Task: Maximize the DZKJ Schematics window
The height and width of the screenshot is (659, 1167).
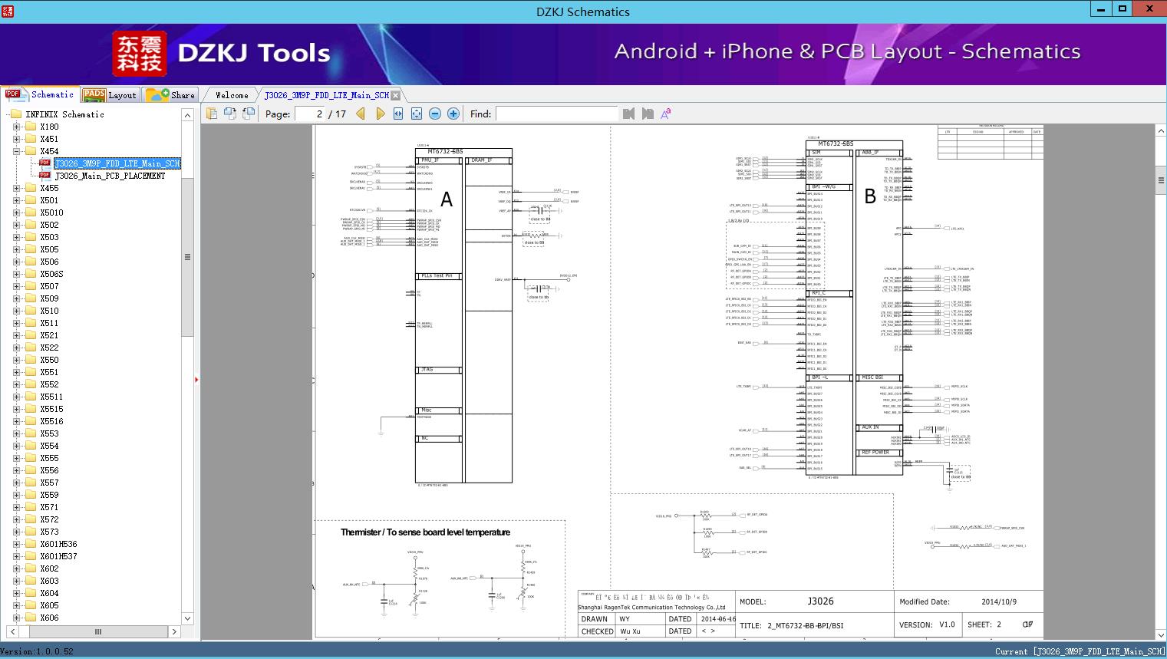Action: (x=1122, y=9)
